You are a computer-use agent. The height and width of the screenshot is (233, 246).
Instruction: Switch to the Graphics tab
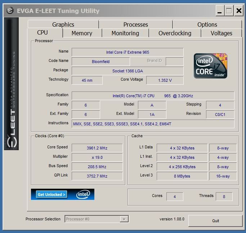point(63,24)
